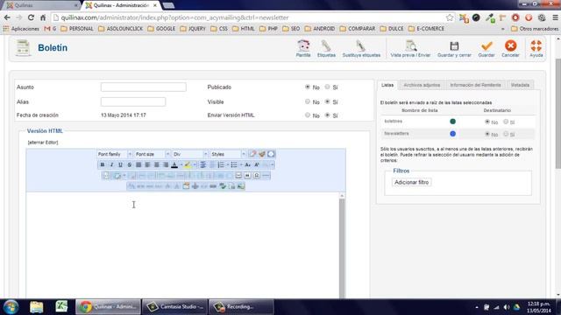The height and width of the screenshot is (315, 561).
Task: Open Aplicaciones in bookmarks bar
Action: 21,29
